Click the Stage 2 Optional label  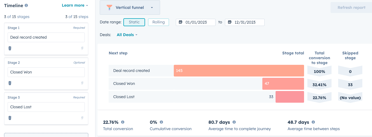pos(79,63)
